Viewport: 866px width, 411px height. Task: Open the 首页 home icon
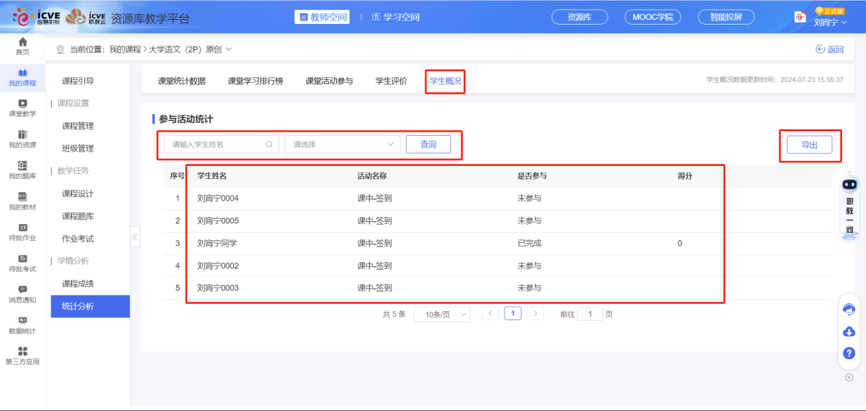(23, 47)
